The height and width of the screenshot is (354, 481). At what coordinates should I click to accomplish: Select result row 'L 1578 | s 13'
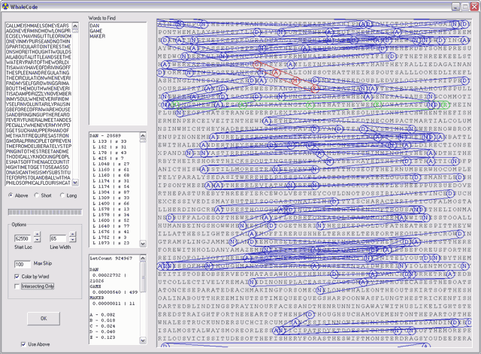111,209
